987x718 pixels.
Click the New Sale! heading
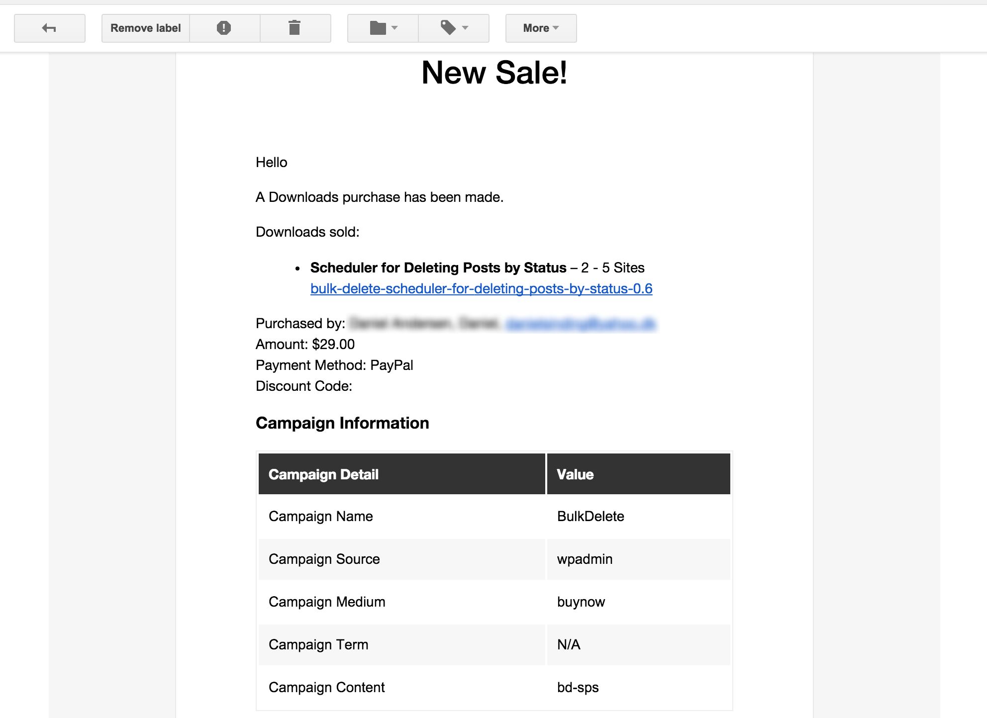[494, 73]
